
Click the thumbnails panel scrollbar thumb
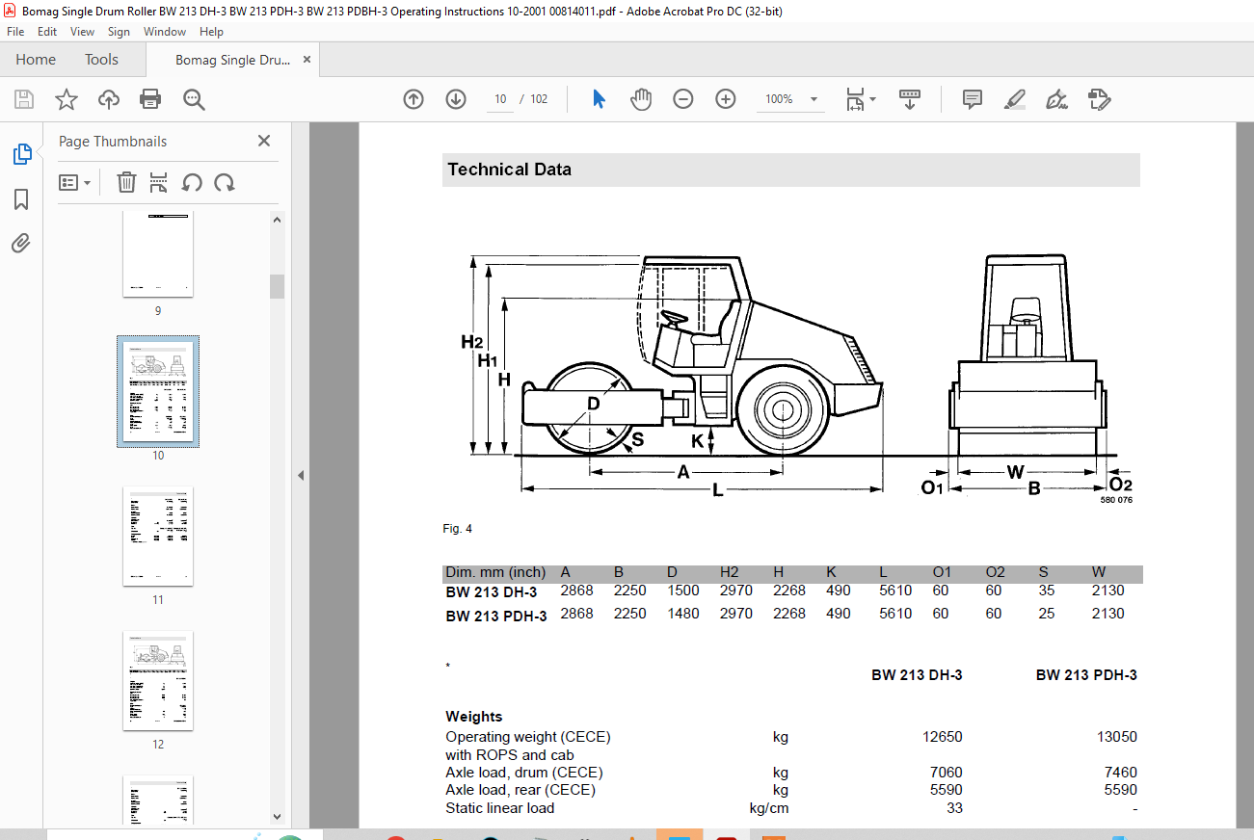tap(278, 286)
